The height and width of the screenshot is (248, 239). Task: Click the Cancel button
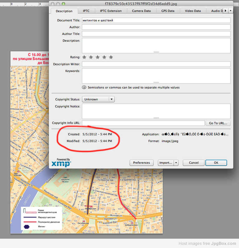194,163
